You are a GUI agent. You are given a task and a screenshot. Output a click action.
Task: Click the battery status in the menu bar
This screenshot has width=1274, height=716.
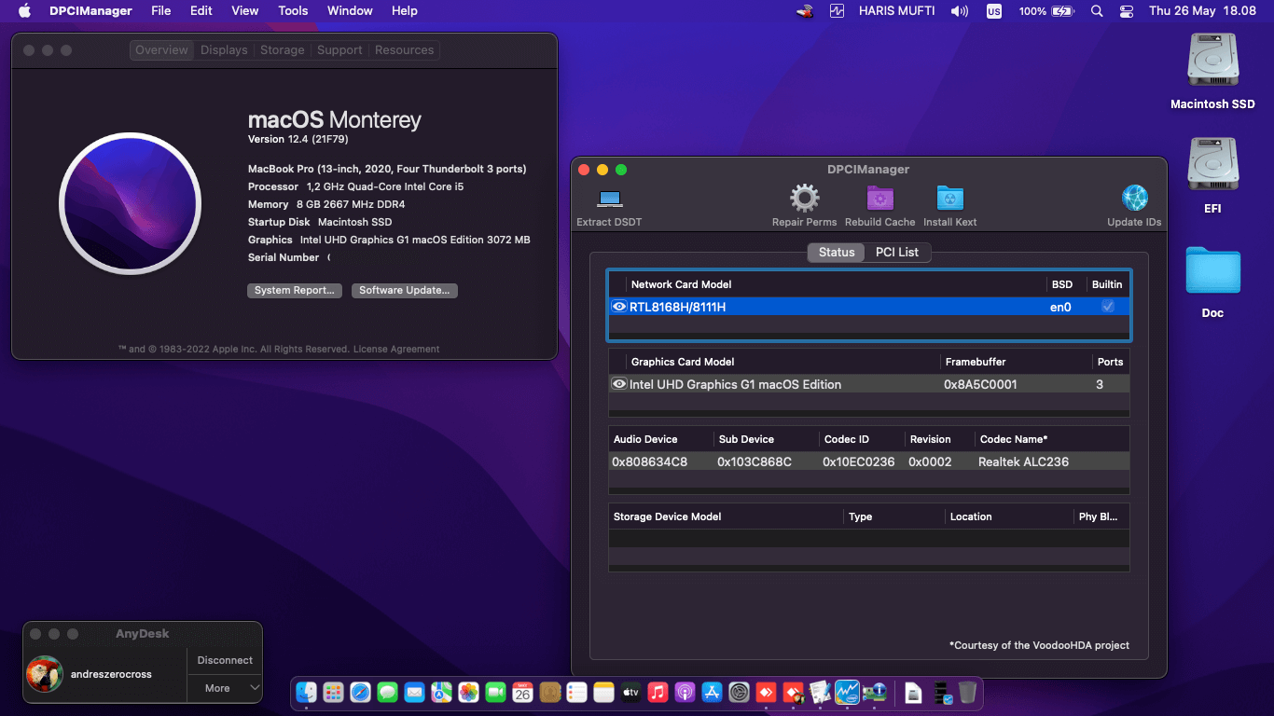pyautogui.click(x=1046, y=11)
